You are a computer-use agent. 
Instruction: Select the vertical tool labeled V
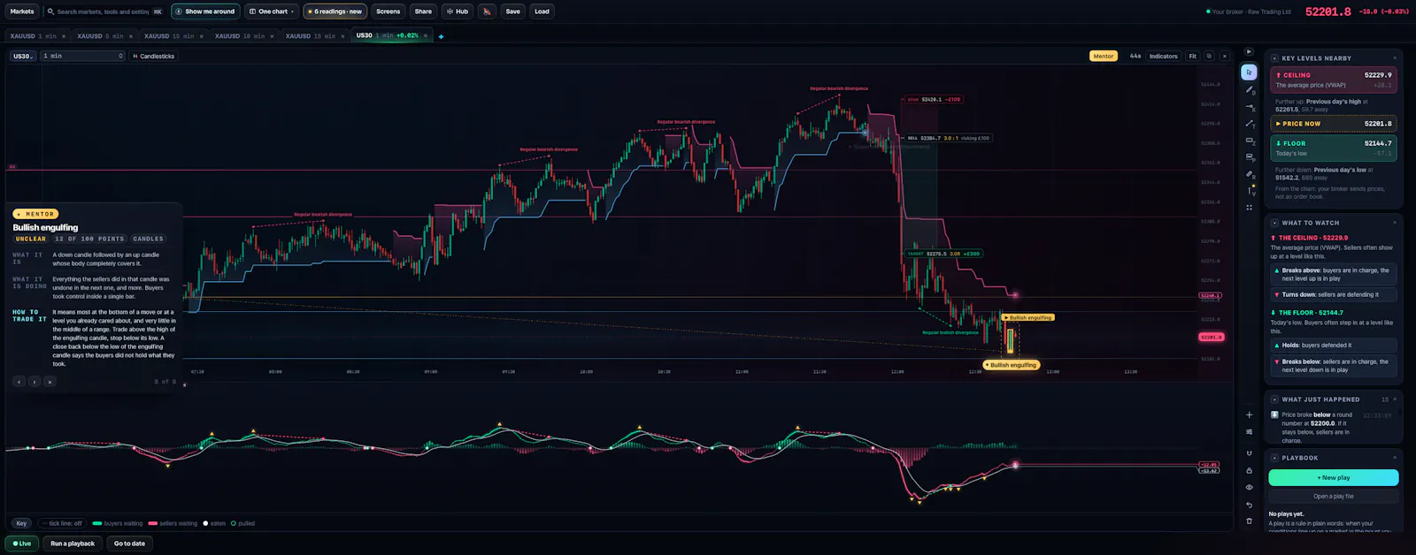click(x=1249, y=191)
